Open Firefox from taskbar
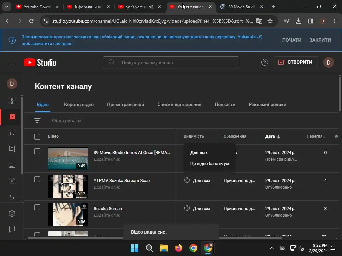 [x=179, y=248]
